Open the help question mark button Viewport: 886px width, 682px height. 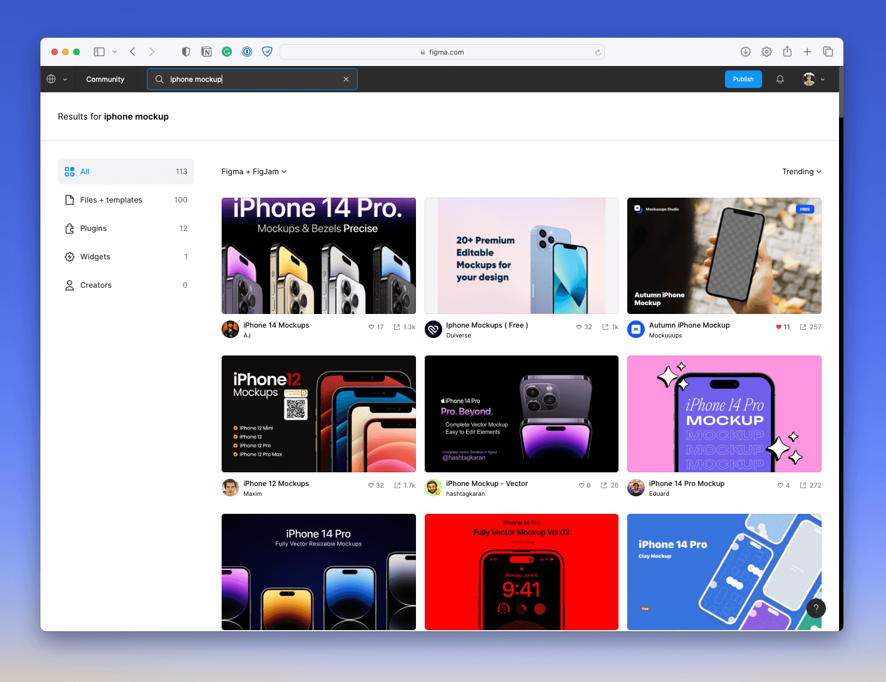click(x=816, y=608)
